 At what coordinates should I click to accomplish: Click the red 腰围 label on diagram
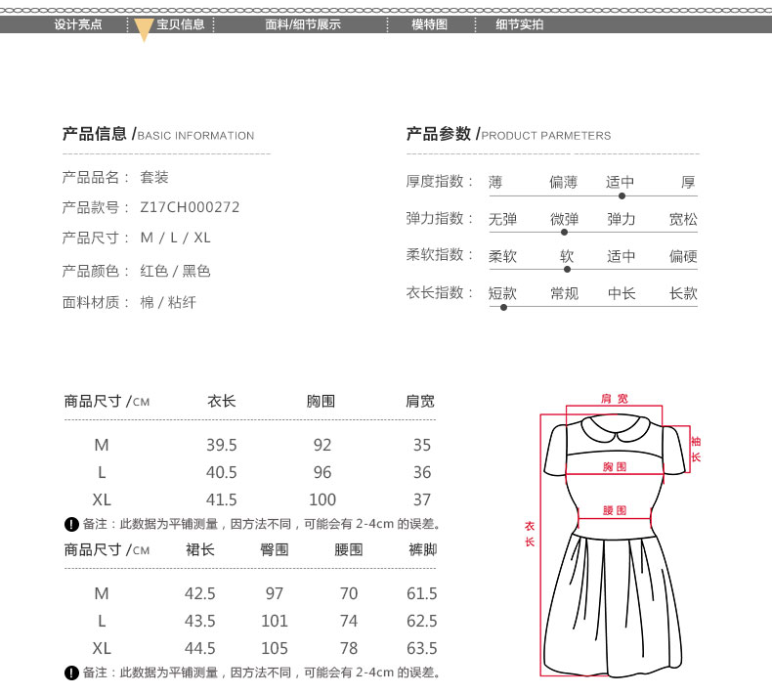(x=615, y=510)
